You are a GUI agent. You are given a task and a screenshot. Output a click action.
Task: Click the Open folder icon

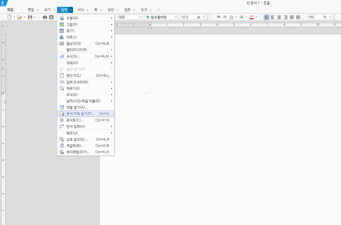click(x=19, y=17)
